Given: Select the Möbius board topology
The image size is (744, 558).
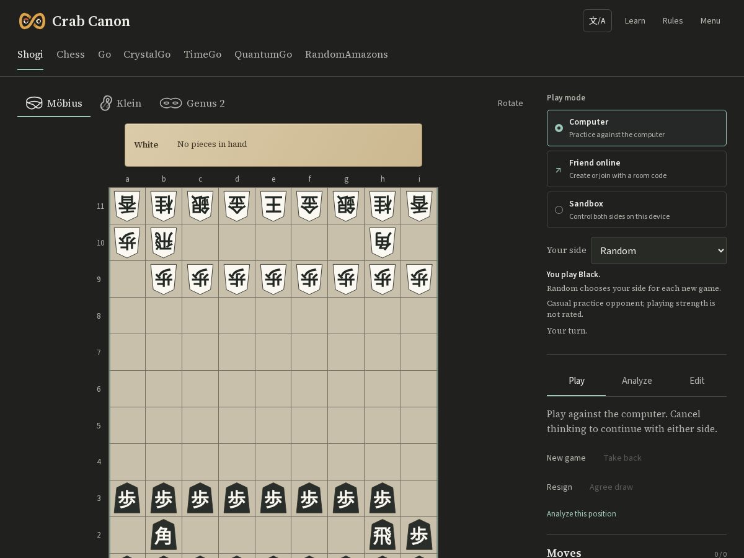Looking at the screenshot, I should (x=54, y=103).
